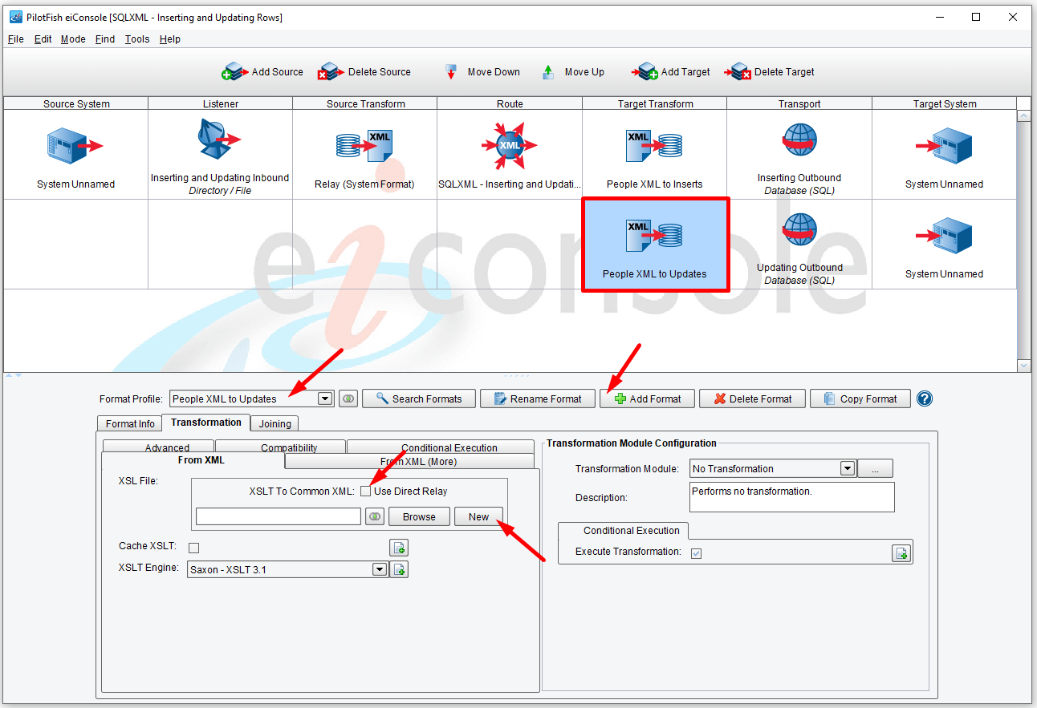Open the Mode menu
Image resolution: width=1037 pixels, height=708 pixels.
[x=73, y=39]
